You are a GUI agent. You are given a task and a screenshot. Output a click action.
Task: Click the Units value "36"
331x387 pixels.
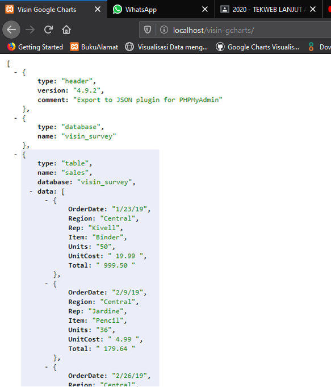(x=104, y=330)
